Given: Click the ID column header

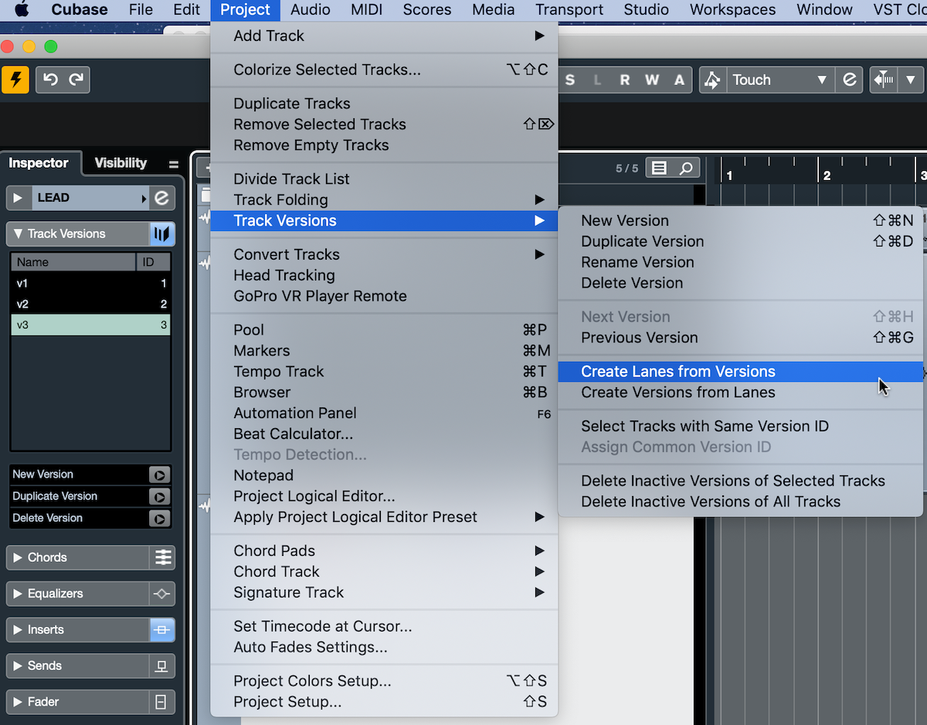Looking at the screenshot, I should pyautogui.click(x=153, y=262).
